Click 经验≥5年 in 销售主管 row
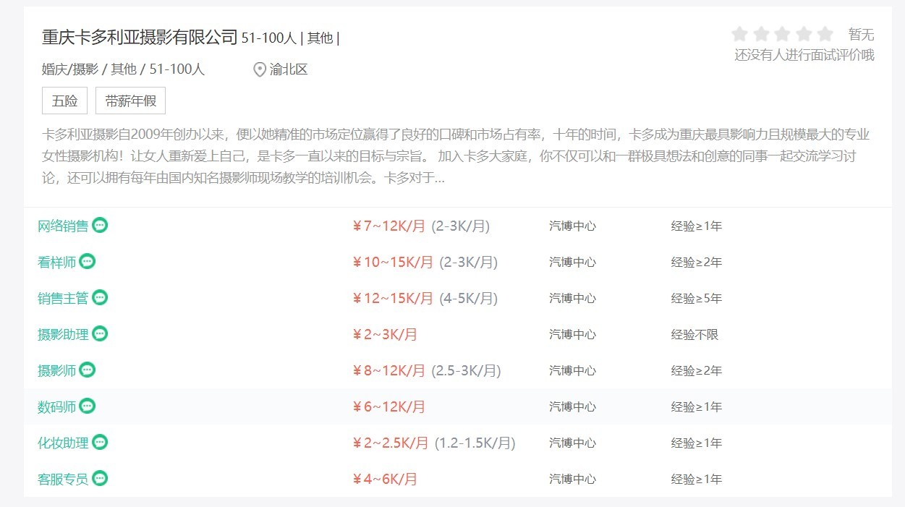905x507 pixels. point(697,299)
